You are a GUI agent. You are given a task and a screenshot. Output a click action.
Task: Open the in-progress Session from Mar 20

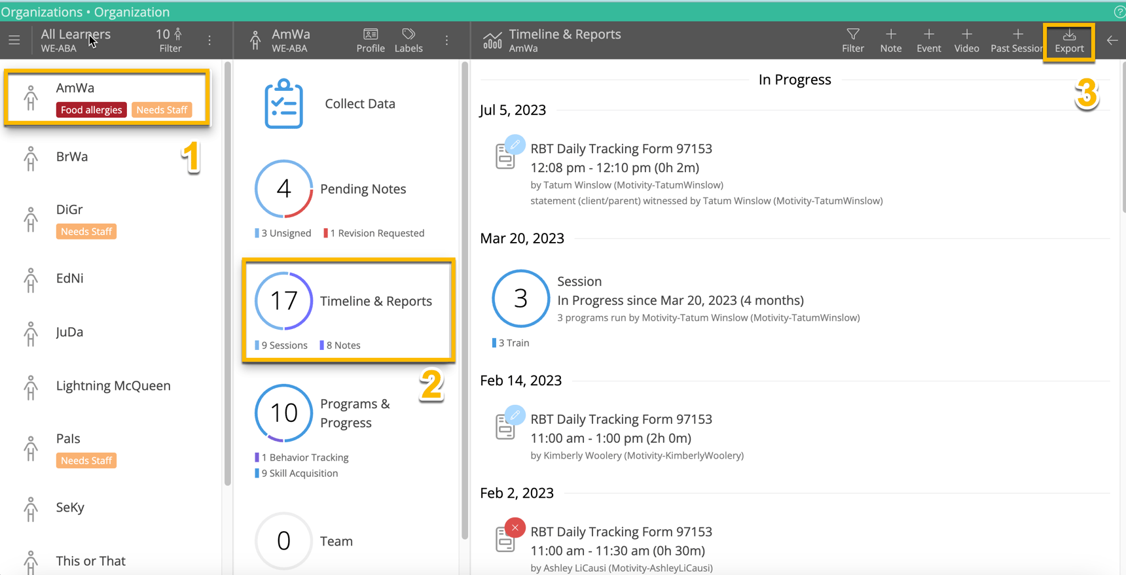pos(680,300)
